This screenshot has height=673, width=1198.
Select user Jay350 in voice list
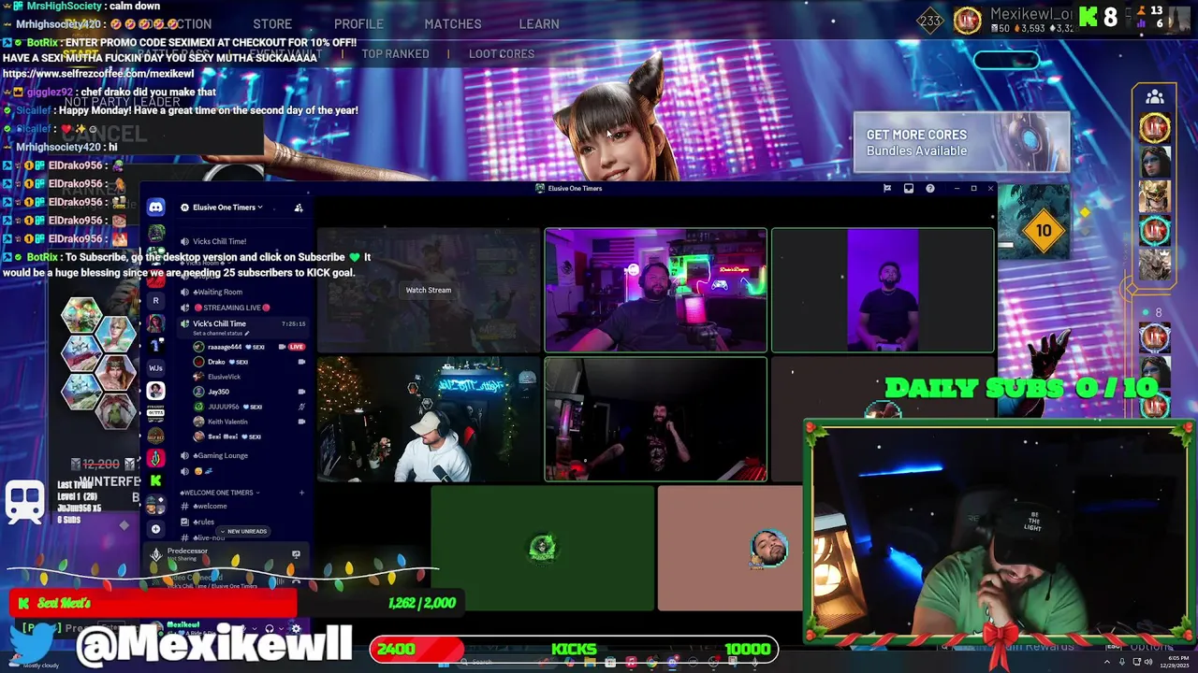tap(217, 392)
